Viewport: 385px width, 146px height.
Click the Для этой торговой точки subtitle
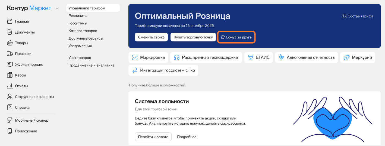(x=156, y=109)
